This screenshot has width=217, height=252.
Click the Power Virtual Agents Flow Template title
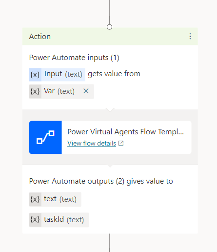click(x=125, y=132)
